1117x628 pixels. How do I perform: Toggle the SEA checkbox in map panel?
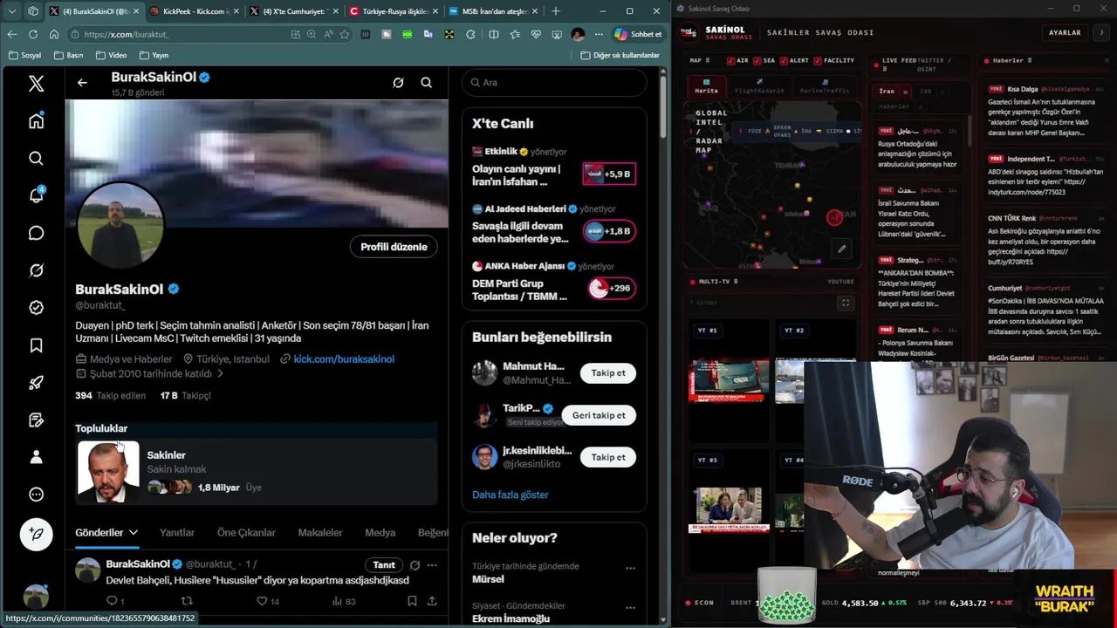click(x=757, y=61)
